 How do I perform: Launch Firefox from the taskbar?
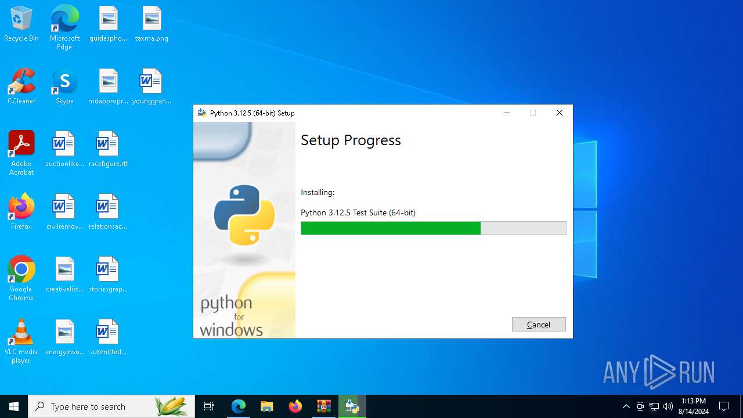(x=295, y=406)
